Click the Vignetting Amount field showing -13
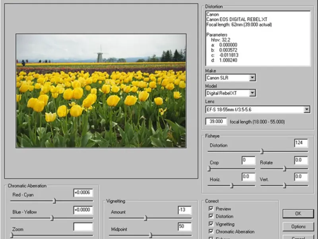 click(x=185, y=210)
